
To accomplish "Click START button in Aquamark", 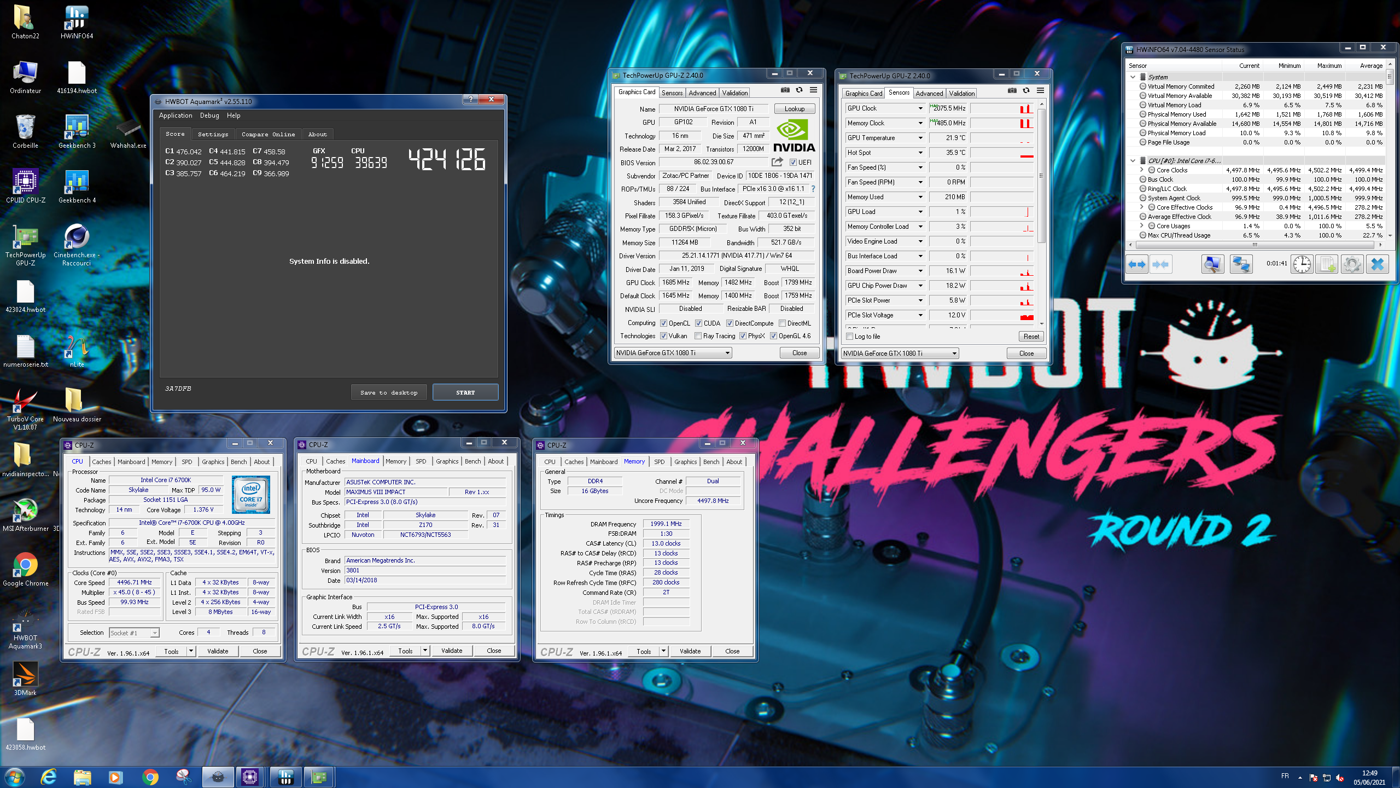I will click(x=465, y=392).
